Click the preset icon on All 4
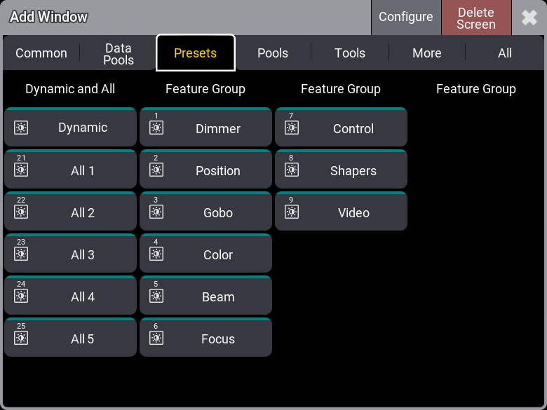This screenshot has height=410, width=547. coord(21,296)
